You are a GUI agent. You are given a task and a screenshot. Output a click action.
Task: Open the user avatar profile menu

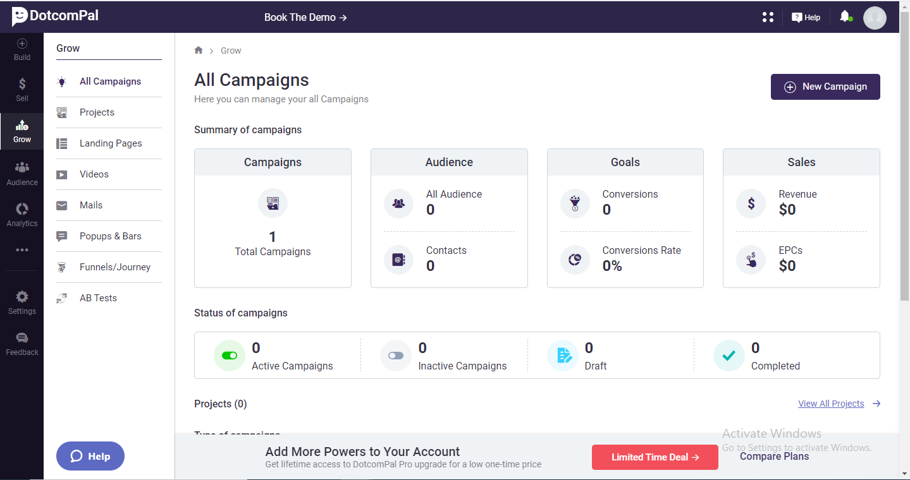tap(875, 18)
